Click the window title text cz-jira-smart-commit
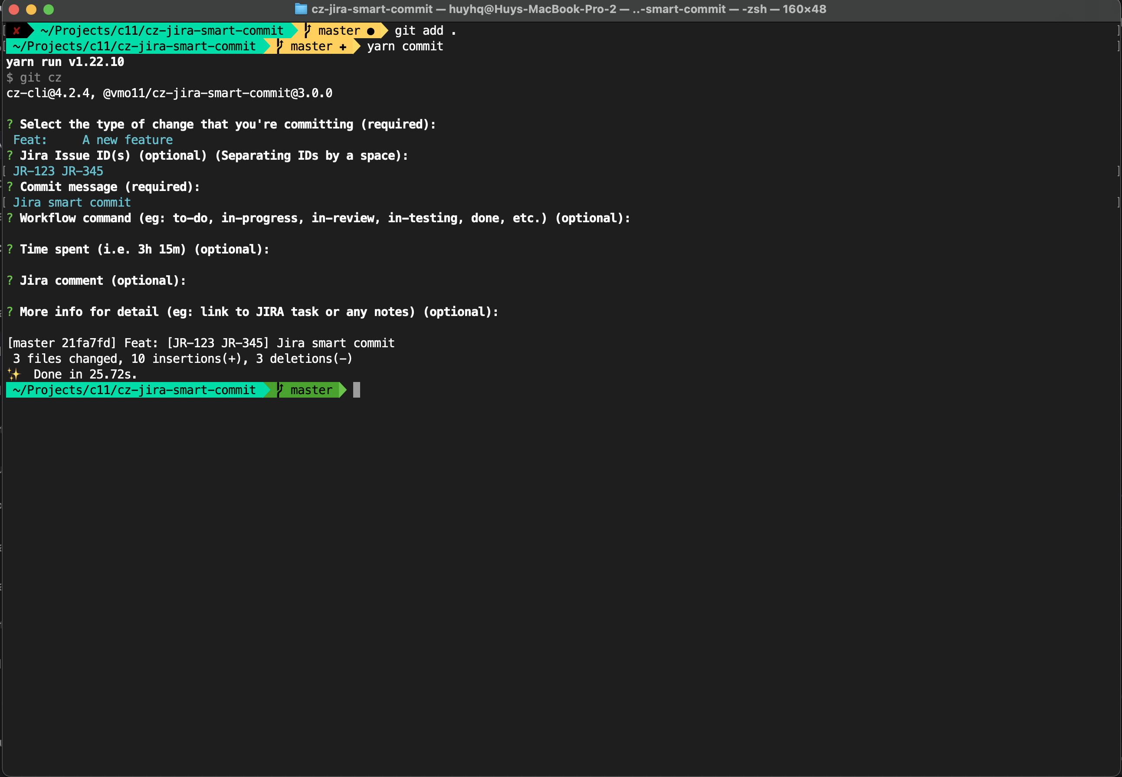The width and height of the screenshot is (1122, 777). 372,9
